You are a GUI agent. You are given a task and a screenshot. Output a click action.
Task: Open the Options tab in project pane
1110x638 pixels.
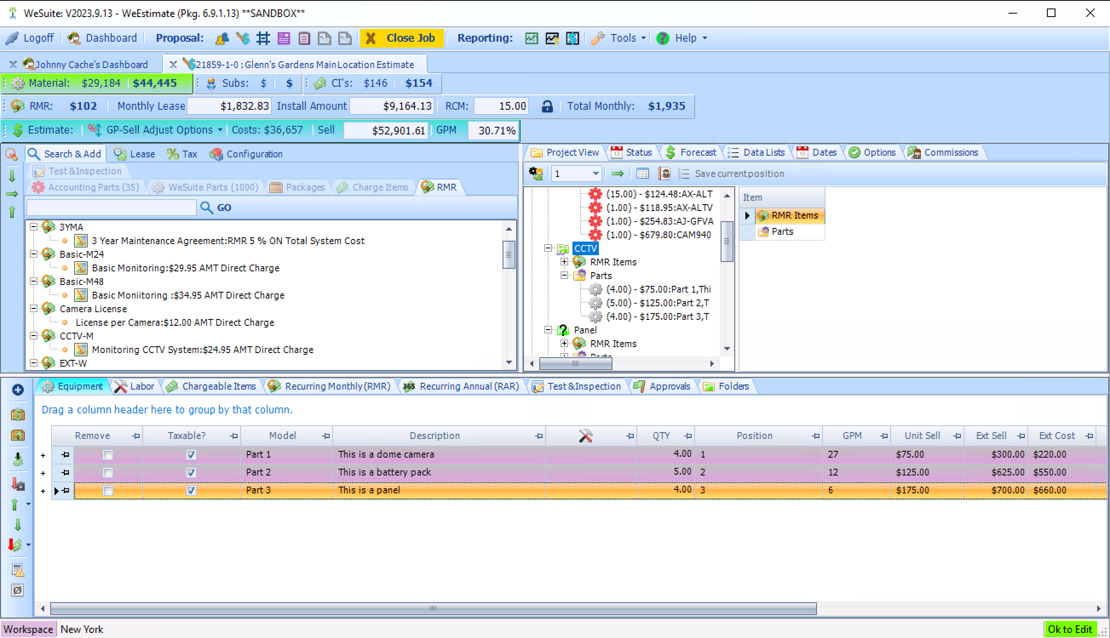[872, 153]
